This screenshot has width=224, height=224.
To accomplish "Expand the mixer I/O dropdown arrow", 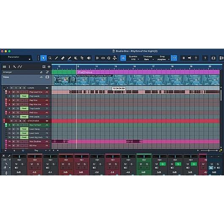I will point(10,160).
